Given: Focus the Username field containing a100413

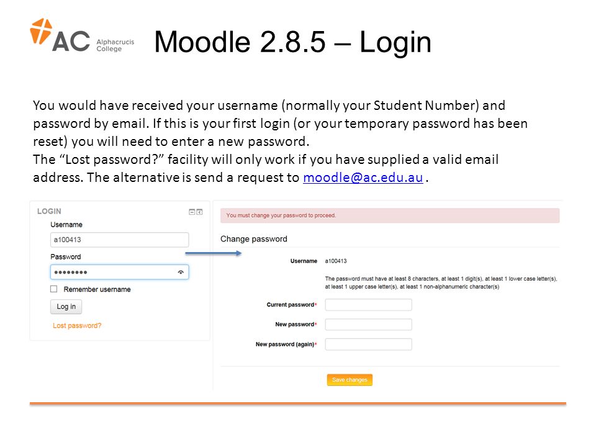Looking at the screenshot, I should pyautogui.click(x=119, y=240).
